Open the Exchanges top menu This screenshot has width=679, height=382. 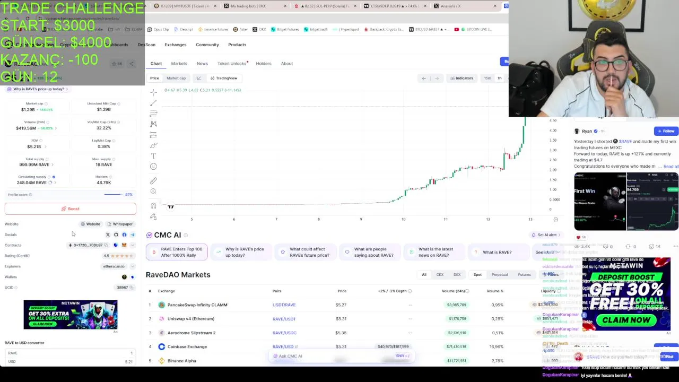pos(175,45)
